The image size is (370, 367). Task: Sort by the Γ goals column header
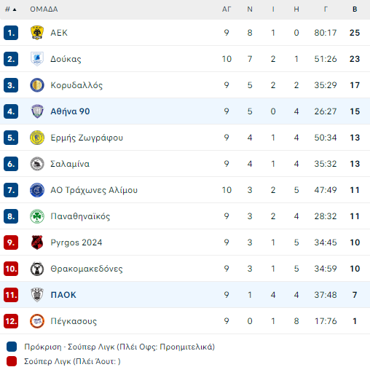pos(326,9)
